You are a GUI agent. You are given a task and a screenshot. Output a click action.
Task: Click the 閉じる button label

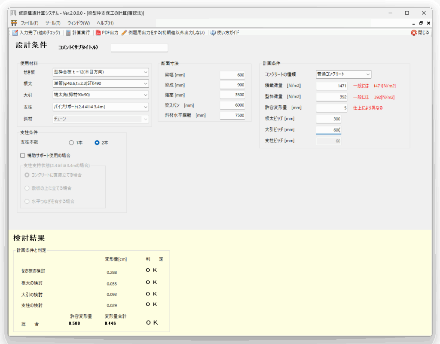423,33
